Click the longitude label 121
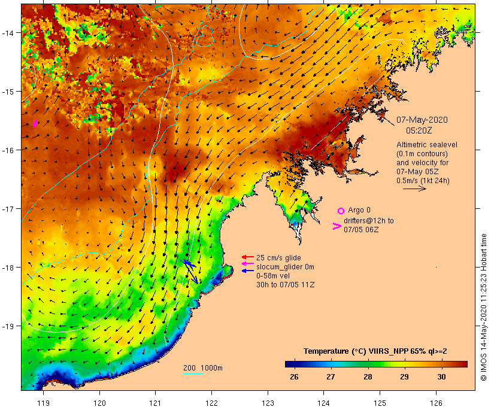The image size is (491, 407). coord(155,403)
